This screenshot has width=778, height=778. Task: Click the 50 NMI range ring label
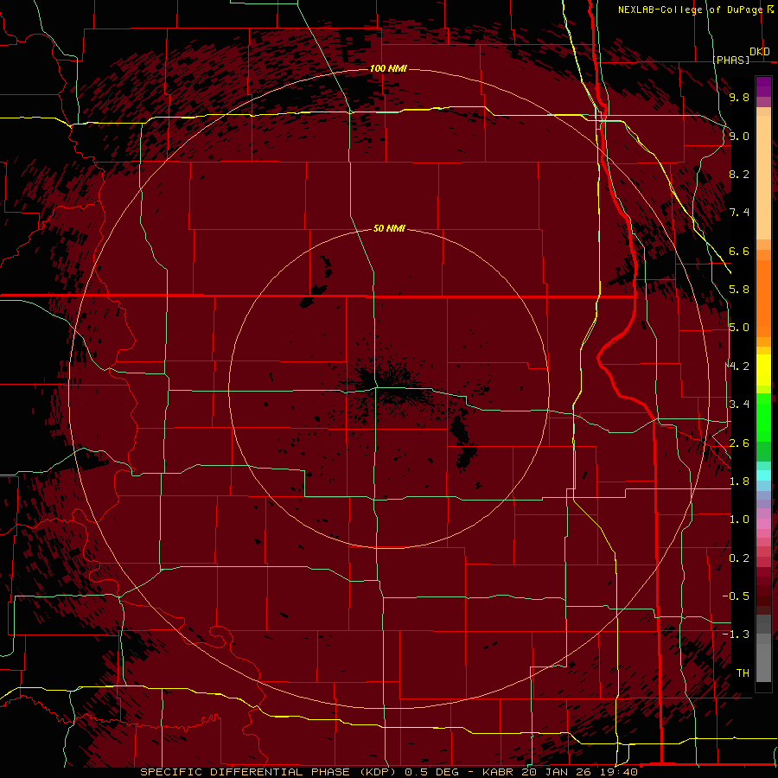[x=389, y=228]
